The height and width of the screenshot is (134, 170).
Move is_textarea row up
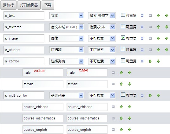coord(158,27)
